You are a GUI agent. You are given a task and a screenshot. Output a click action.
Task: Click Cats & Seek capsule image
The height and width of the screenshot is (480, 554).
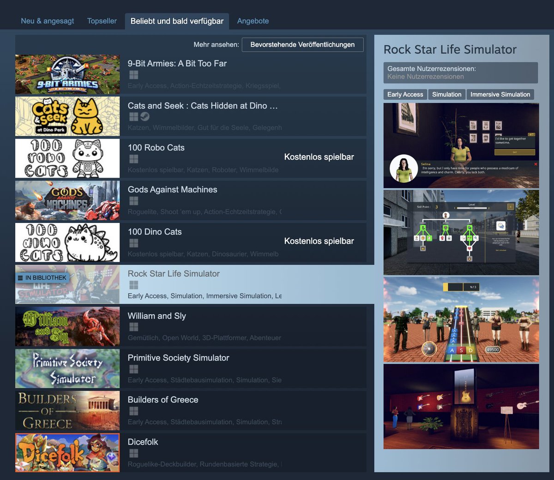(67, 116)
